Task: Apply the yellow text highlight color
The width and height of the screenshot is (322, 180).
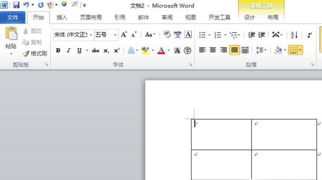Action: (145, 50)
